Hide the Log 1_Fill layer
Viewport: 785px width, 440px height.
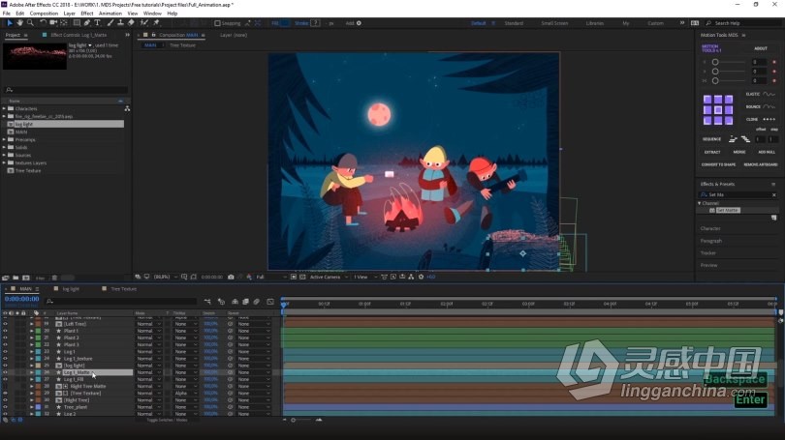5,379
